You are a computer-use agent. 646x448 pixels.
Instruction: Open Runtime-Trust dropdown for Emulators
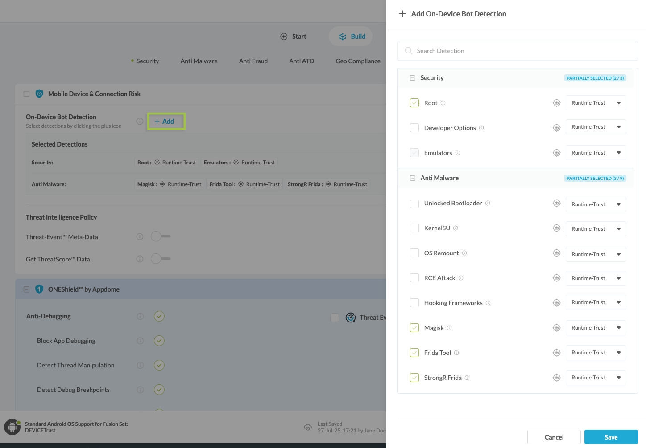(596, 153)
